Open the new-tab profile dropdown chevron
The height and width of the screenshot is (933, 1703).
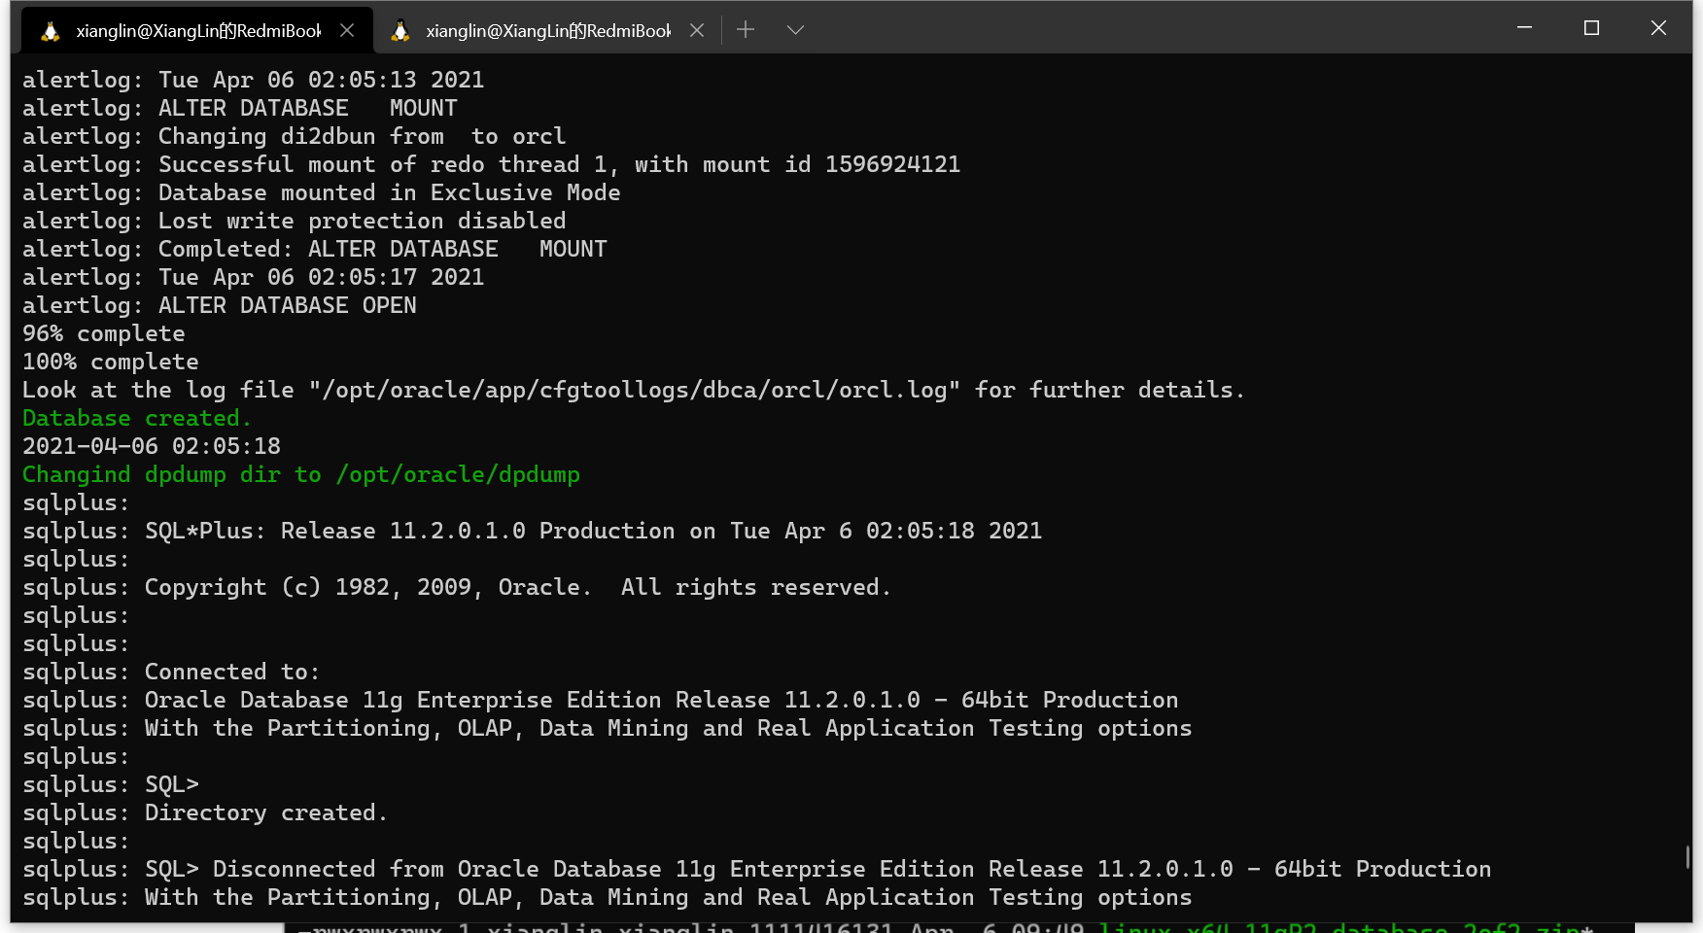795,30
